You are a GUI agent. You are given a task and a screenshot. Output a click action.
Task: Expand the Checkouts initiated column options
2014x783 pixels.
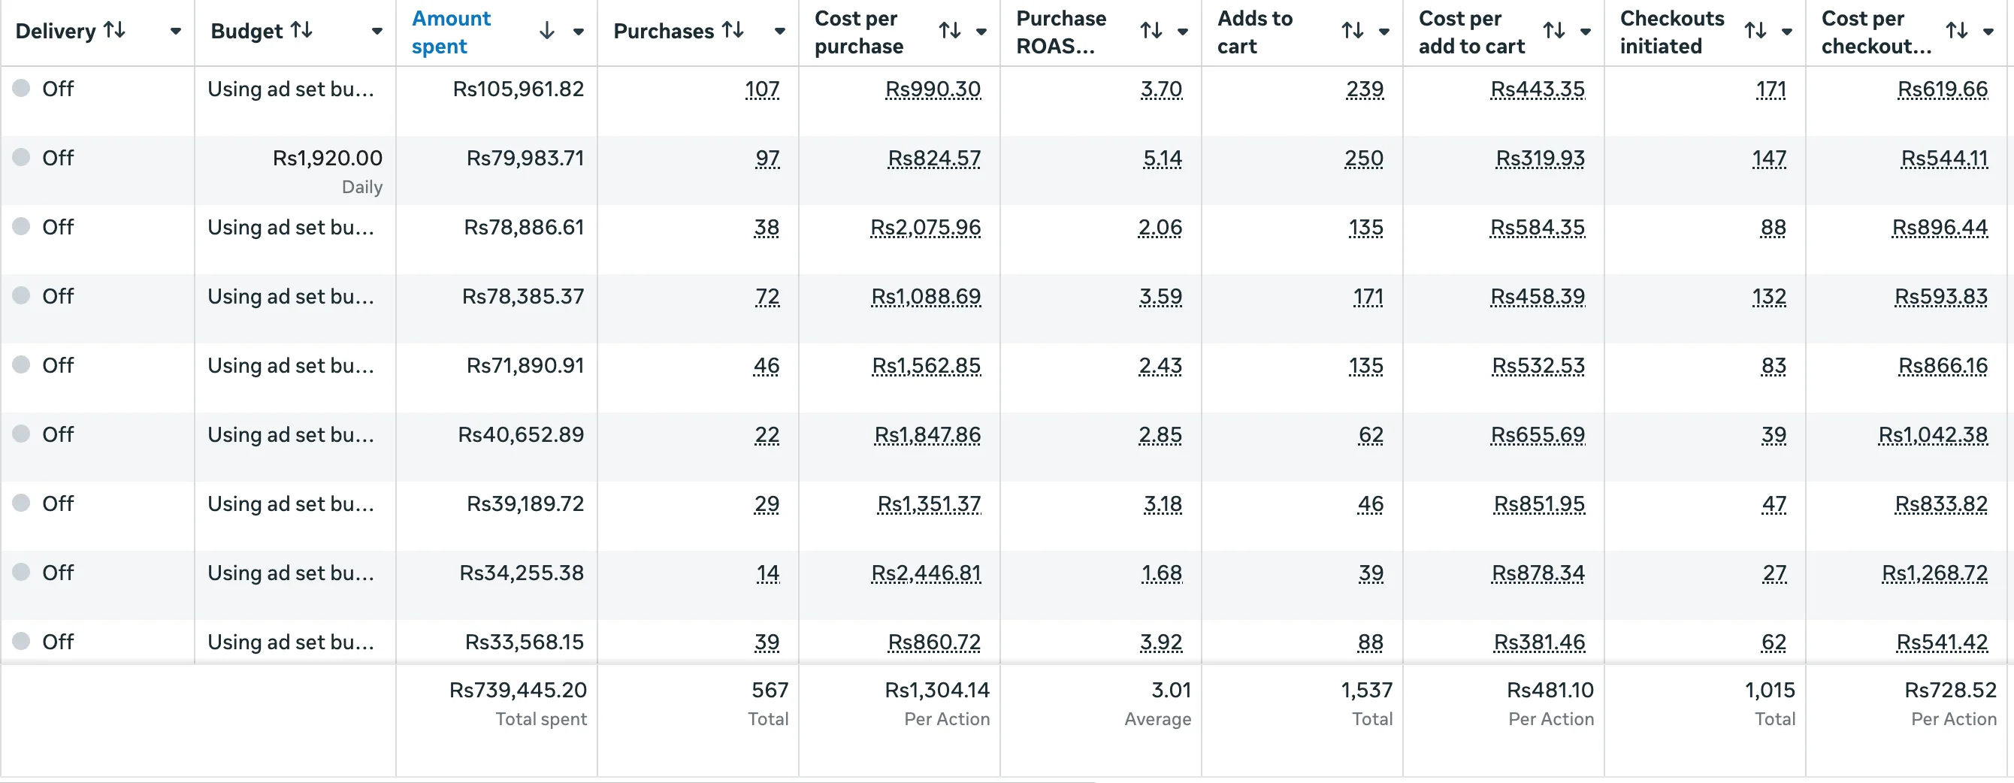[1786, 32]
